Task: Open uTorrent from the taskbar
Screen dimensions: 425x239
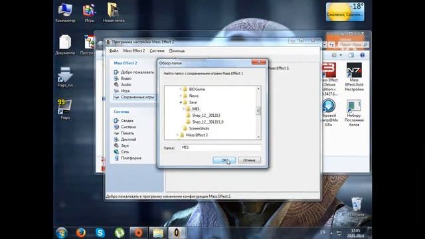Action: coord(120,233)
